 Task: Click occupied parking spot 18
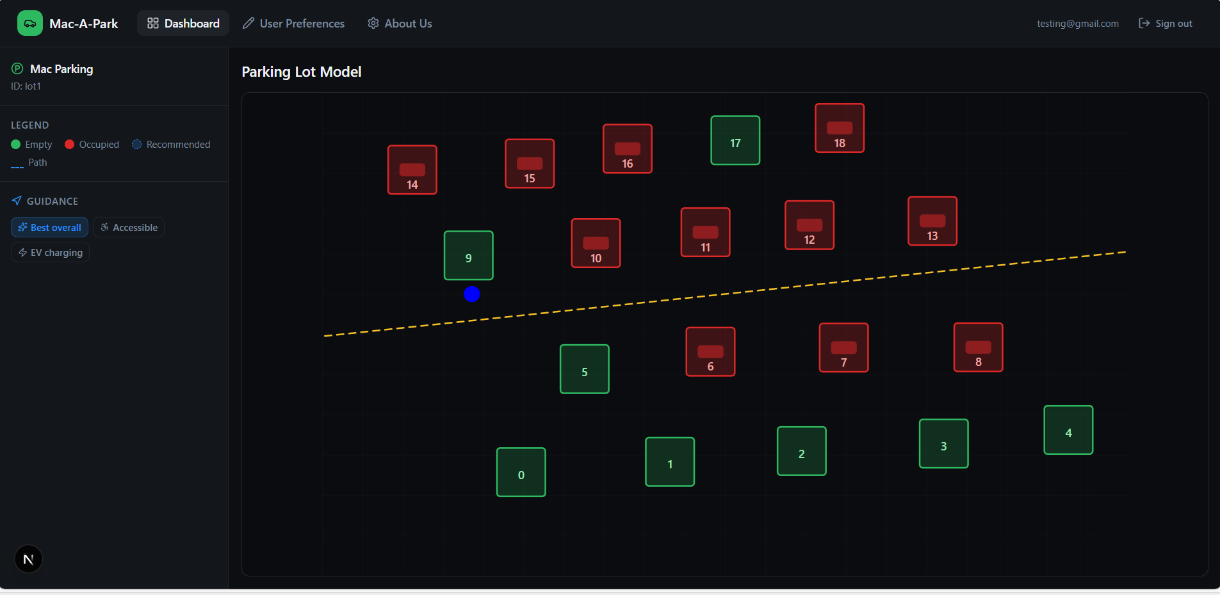[x=840, y=128]
